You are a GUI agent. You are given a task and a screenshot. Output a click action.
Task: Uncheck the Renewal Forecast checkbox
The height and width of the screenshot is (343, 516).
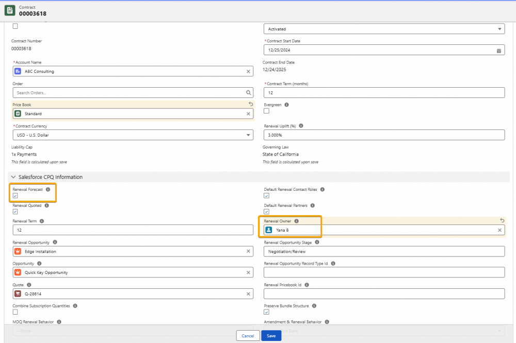pyautogui.click(x=15, y=195)
